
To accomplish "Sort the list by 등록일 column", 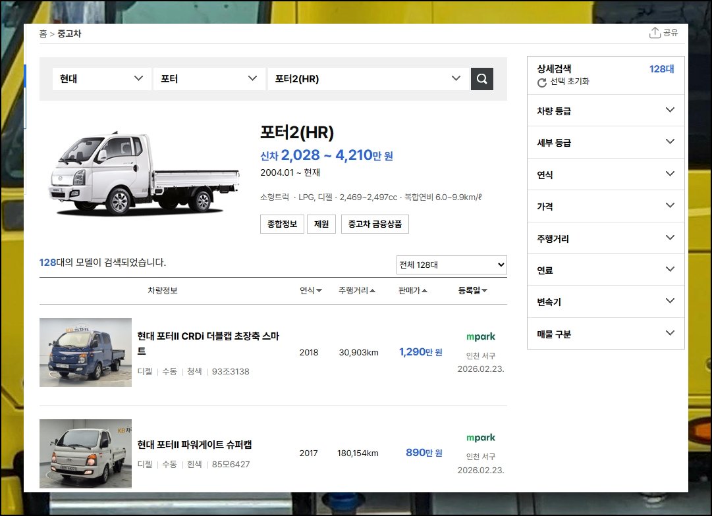I will click(x=473, y=290).
